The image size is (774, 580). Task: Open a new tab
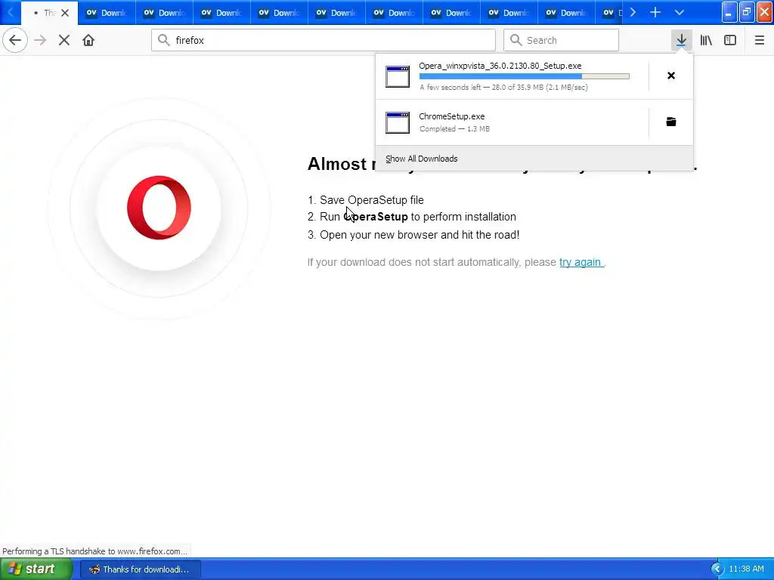pos(655,12)
